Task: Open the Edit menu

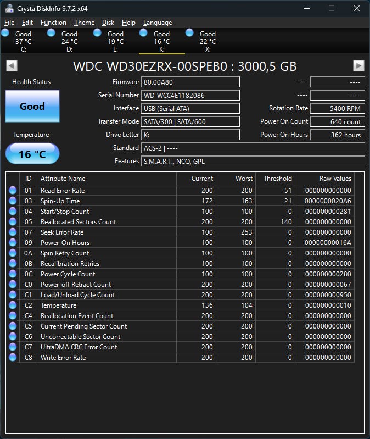Action: tap(27, 23)
